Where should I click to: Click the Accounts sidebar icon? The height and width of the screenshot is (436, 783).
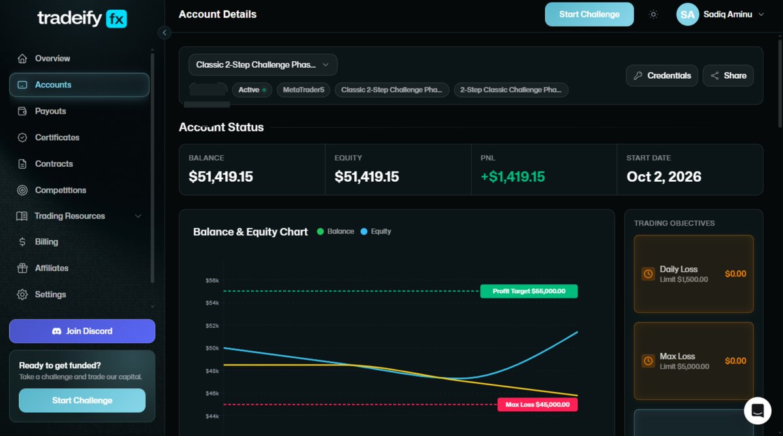point(22,85)
